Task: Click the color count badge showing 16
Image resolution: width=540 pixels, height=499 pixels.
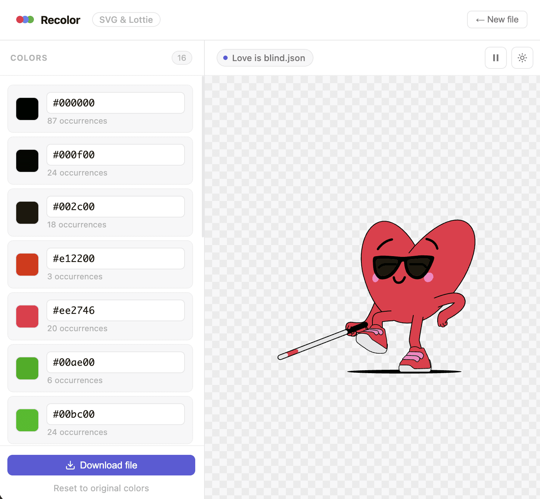Action: [182, 58]
